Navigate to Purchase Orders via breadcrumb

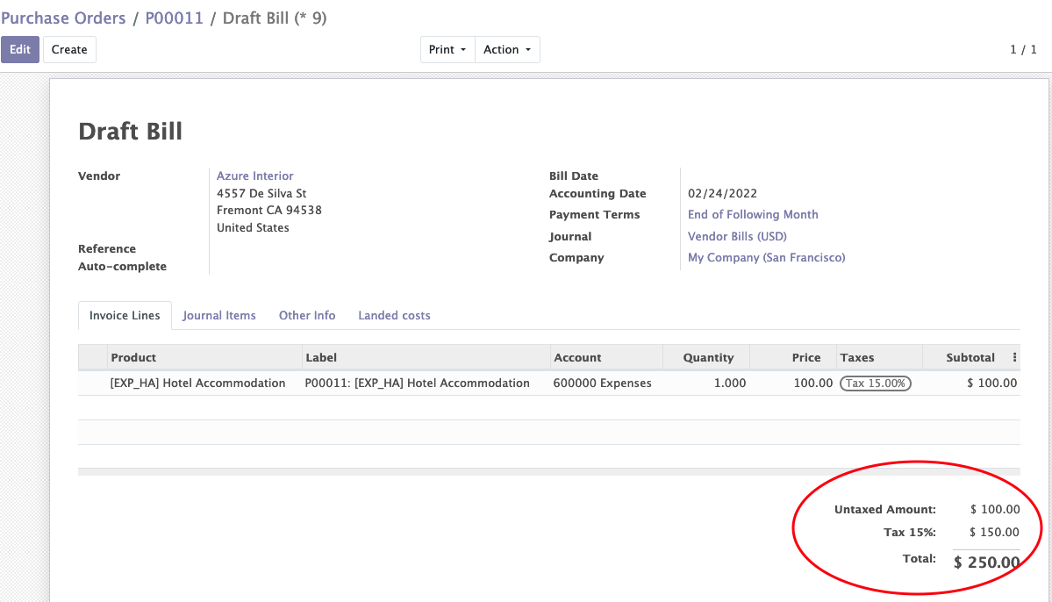pos(63,18)
